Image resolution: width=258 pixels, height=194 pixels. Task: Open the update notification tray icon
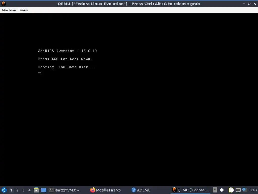coord(244,190)
